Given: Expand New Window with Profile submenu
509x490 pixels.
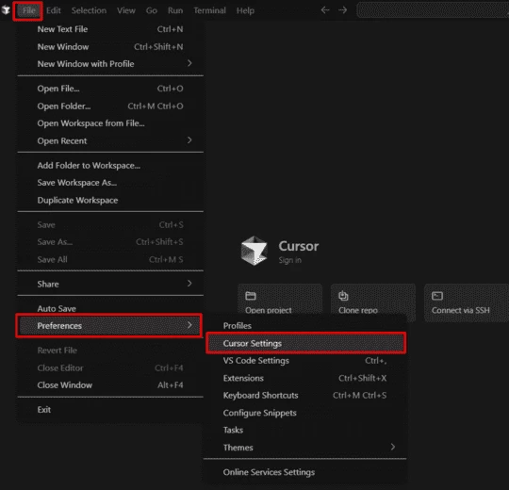Looking at the screenshot, I should tap(110, 63).
